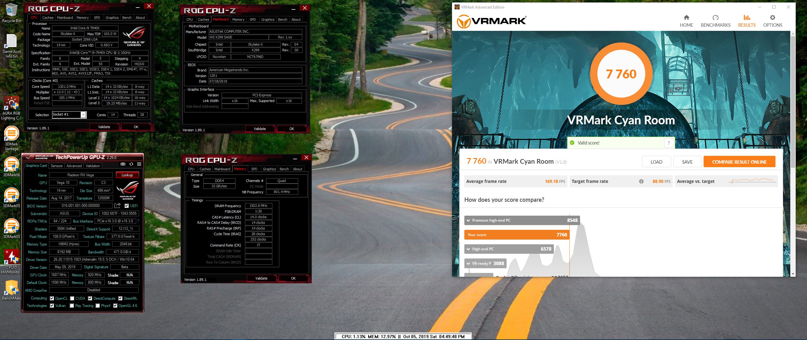Open the 3DMark06 desktop shortcut
Image resolution: width=807 pixels, height=340 pixels.
point(11,167)
